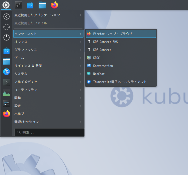Open the 最近使用したアプリケーション menu entry
188x175 pixels.
[x=48, y=15]
